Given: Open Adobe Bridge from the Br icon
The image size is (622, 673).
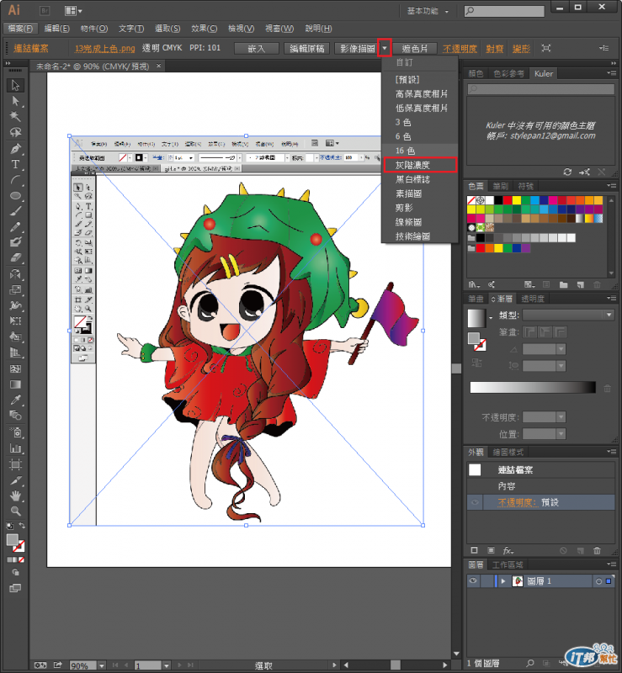Looking at the screenshot, I should coord(45,11).
